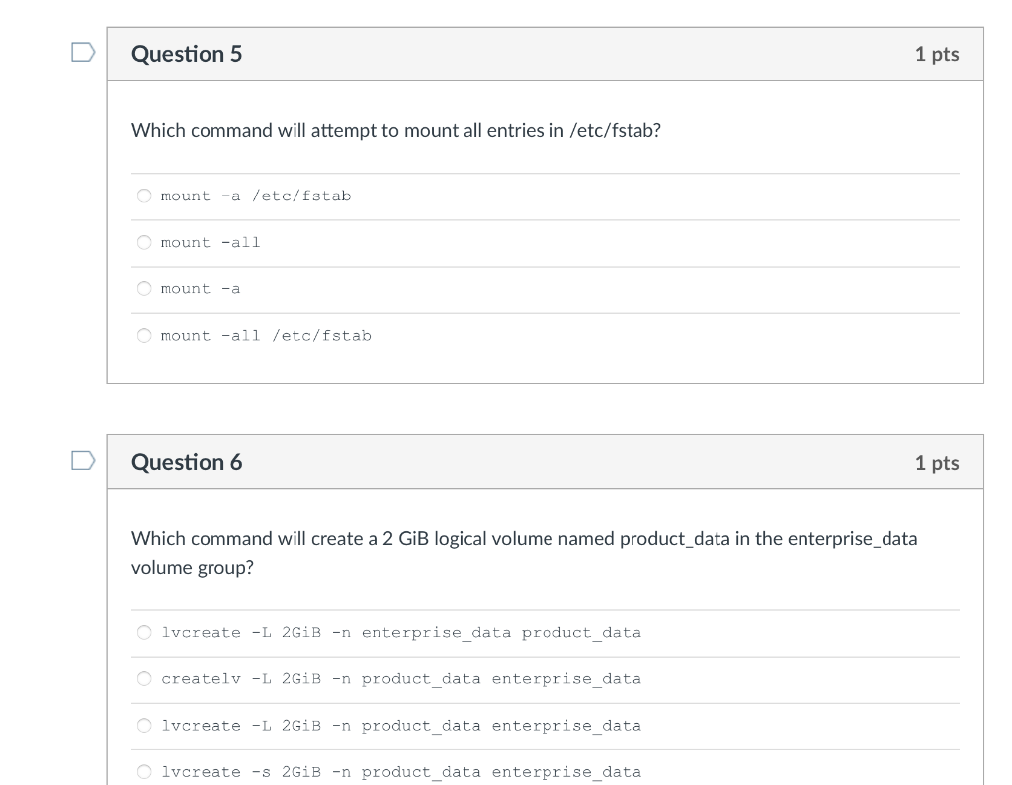The width and height of the screenshot is (1012, 785).
Task: Click the Question 6 header
Action: [187, 461]
